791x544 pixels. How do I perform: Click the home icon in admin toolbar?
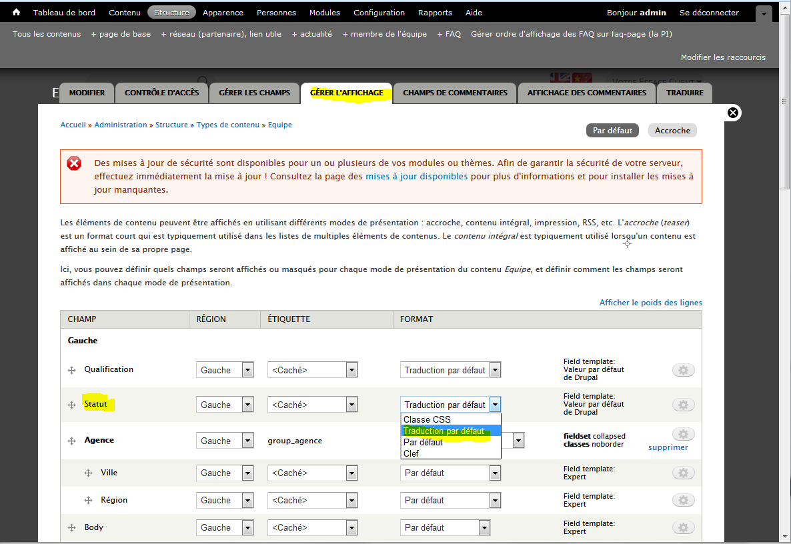[17, 12]
